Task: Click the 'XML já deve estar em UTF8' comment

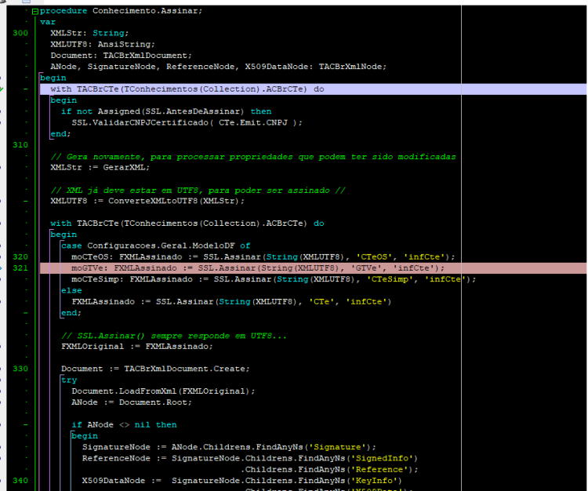Action: (x=198, y=190)
